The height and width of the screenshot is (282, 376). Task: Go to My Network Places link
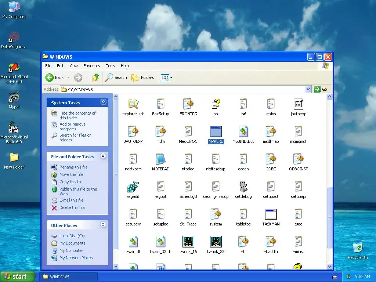click(76, 258)
